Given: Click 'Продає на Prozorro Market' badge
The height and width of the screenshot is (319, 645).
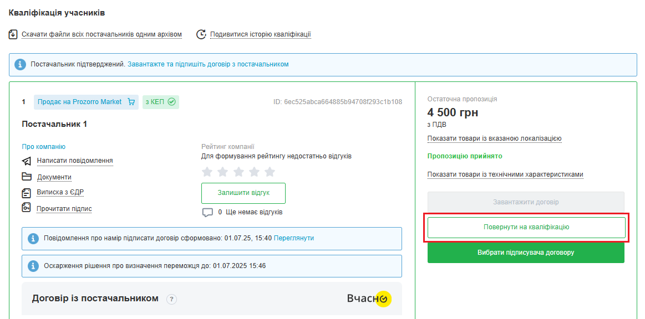Looking at the screenshot, I should 85,102.
